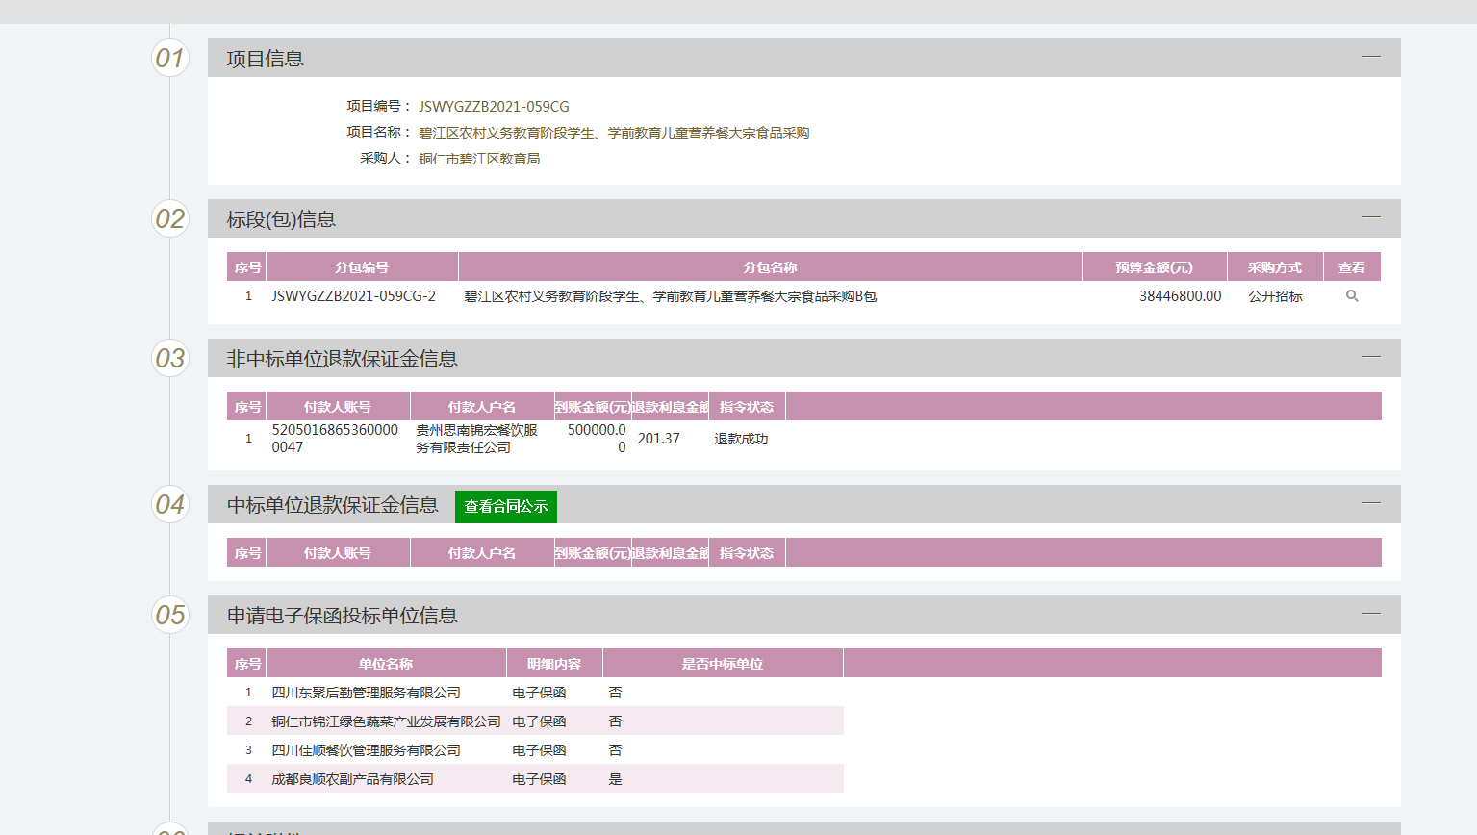Click refund interest 201.37
Image resolution: width=1477 pixels, height=835 pixels.
(x=658, y=439)
